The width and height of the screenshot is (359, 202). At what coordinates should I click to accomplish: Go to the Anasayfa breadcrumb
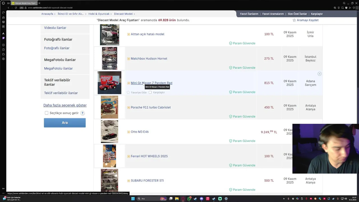tap(47, 14)
